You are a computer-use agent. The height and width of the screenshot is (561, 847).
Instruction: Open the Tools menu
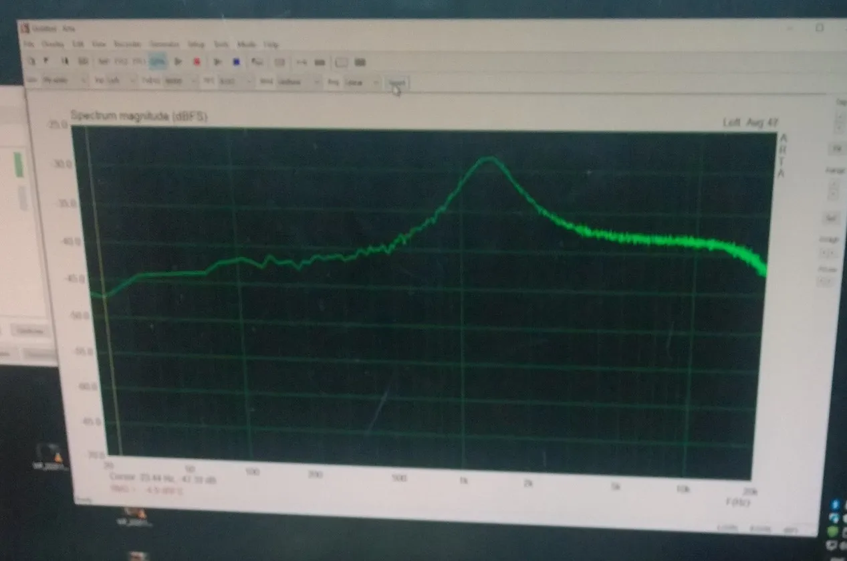pyautogui.click(x=221, y=44)
